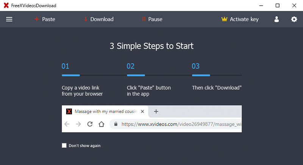Click the browser illustration back arrow
303x165 pixels.
coord(67,124)
